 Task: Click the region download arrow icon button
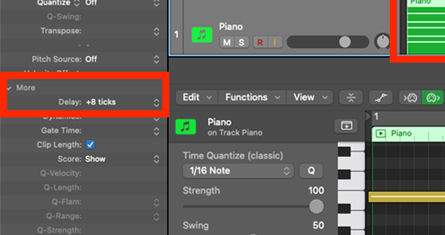pyautogui.click(x=346, y=126)
